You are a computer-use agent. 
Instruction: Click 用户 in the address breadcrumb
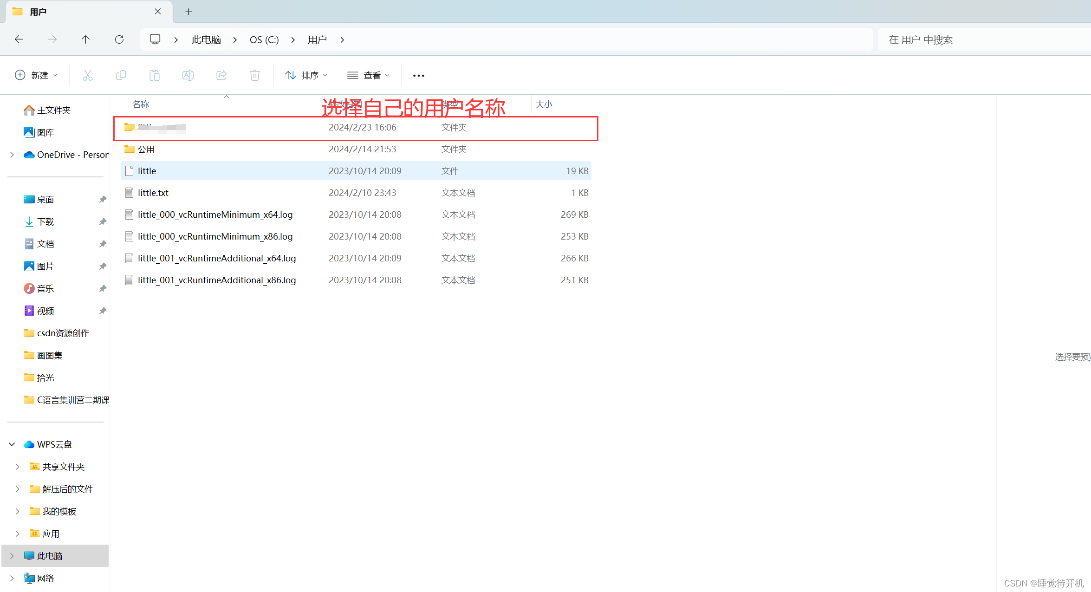[318, 40]
